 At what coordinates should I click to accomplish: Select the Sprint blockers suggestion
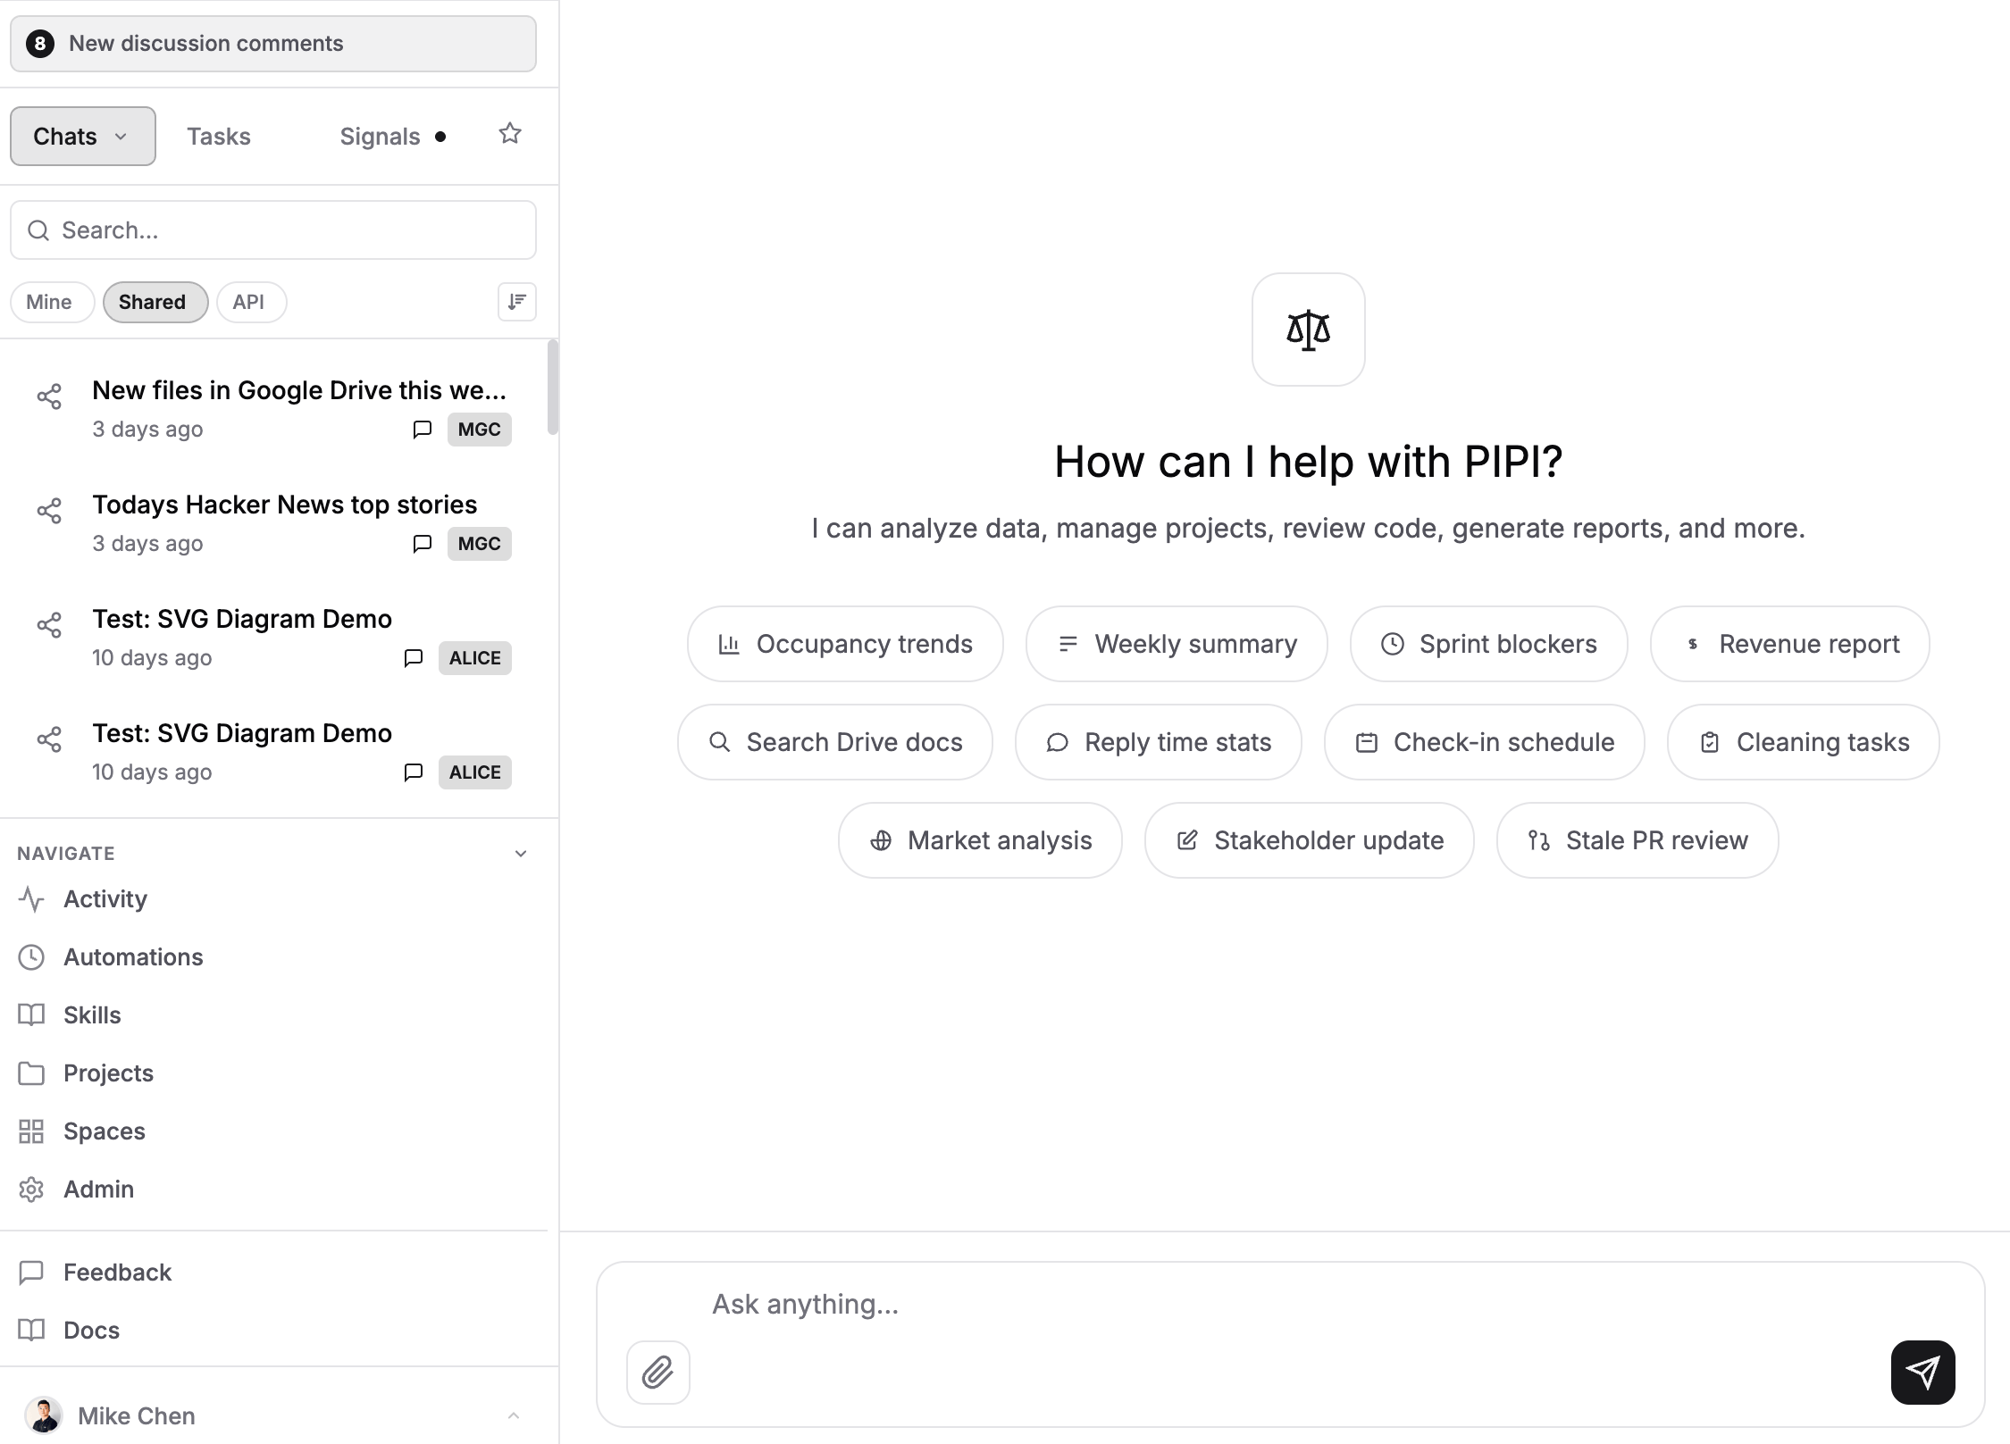tap(1489, 644)
